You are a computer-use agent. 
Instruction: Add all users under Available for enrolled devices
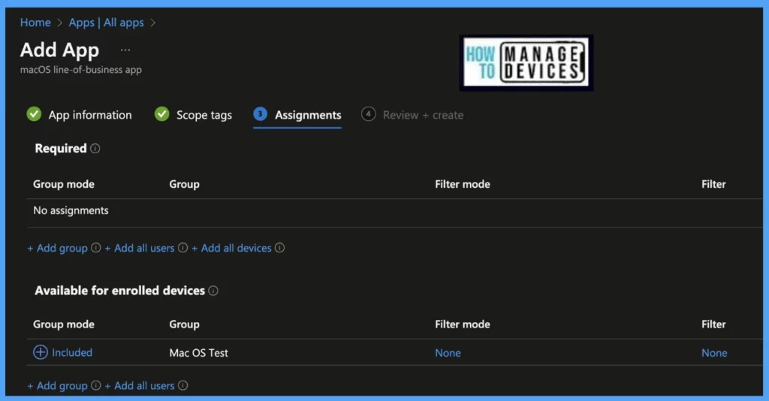pyautogui.click(x=140, y=386)
